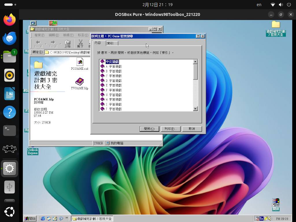Open the en input source indicator

[x=259, y=5]
